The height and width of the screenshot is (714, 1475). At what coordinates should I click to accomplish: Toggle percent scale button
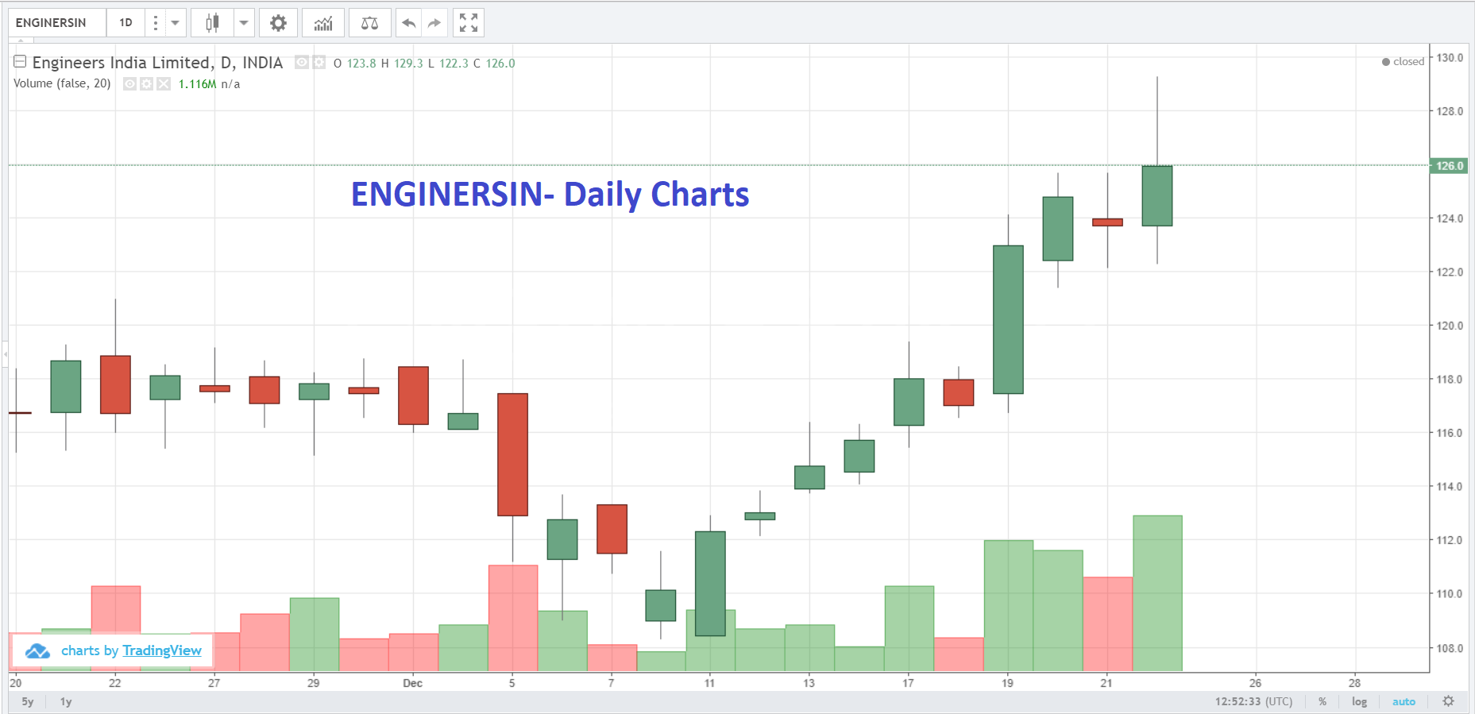click(x=1322, y=702)
